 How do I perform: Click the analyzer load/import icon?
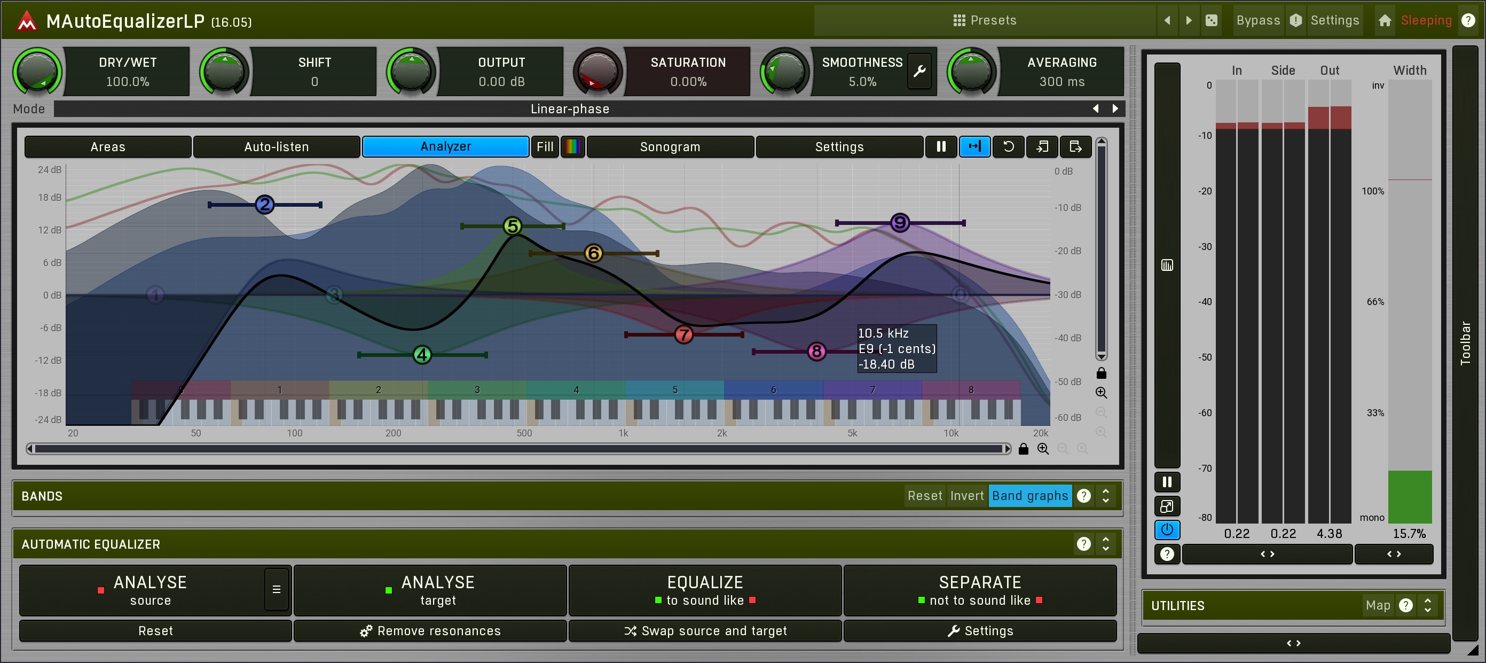(x=1041, y=146)
